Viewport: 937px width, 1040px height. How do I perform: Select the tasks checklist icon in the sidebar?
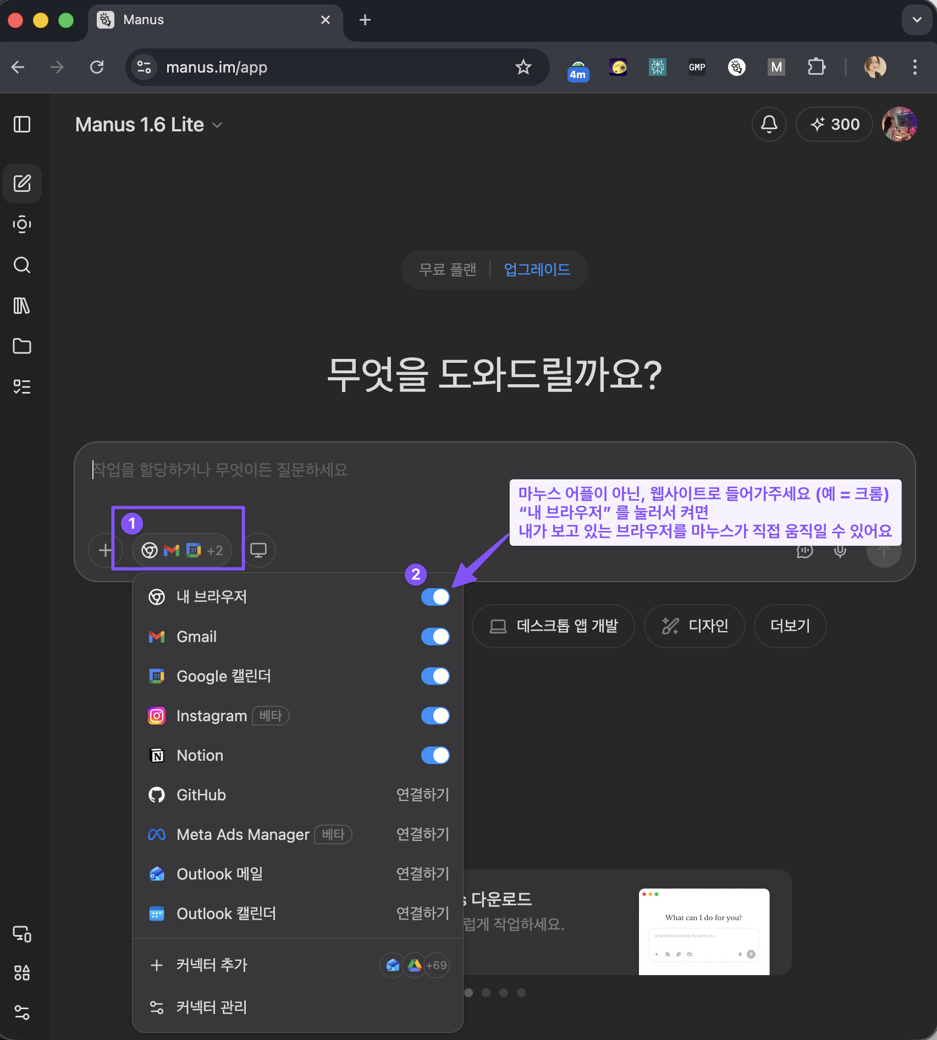tap(22, 387)
